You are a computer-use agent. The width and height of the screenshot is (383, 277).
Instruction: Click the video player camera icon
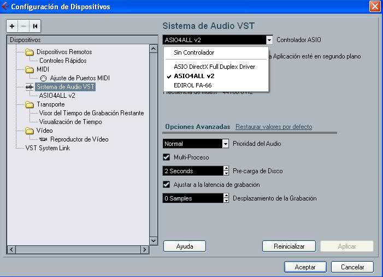(43, 139)
